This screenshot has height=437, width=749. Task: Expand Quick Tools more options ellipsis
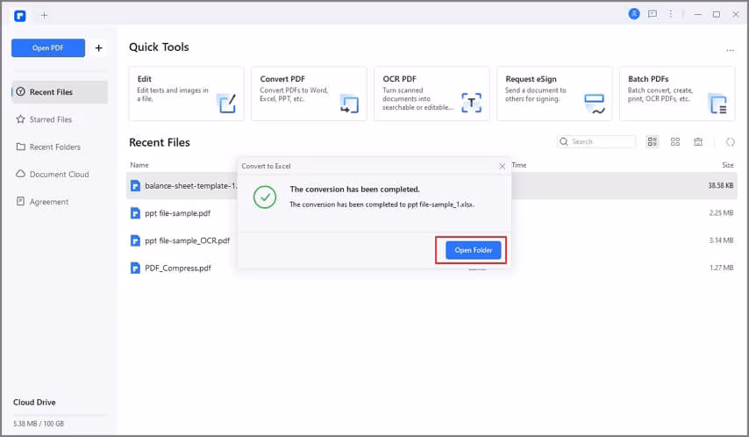click(x=729, y=51)
